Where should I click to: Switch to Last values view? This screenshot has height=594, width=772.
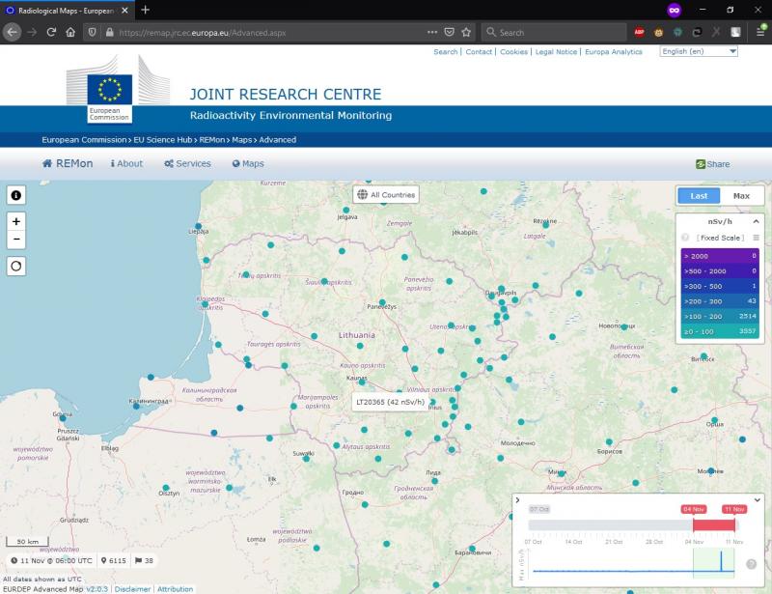699,196
